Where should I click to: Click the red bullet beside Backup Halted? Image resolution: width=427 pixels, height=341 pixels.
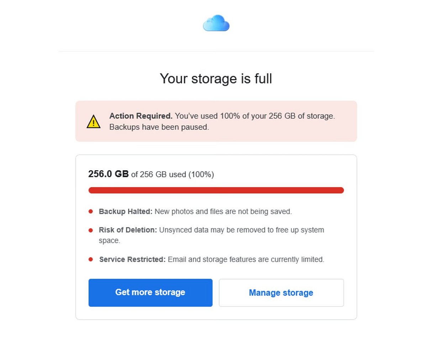tap(91, 212)
